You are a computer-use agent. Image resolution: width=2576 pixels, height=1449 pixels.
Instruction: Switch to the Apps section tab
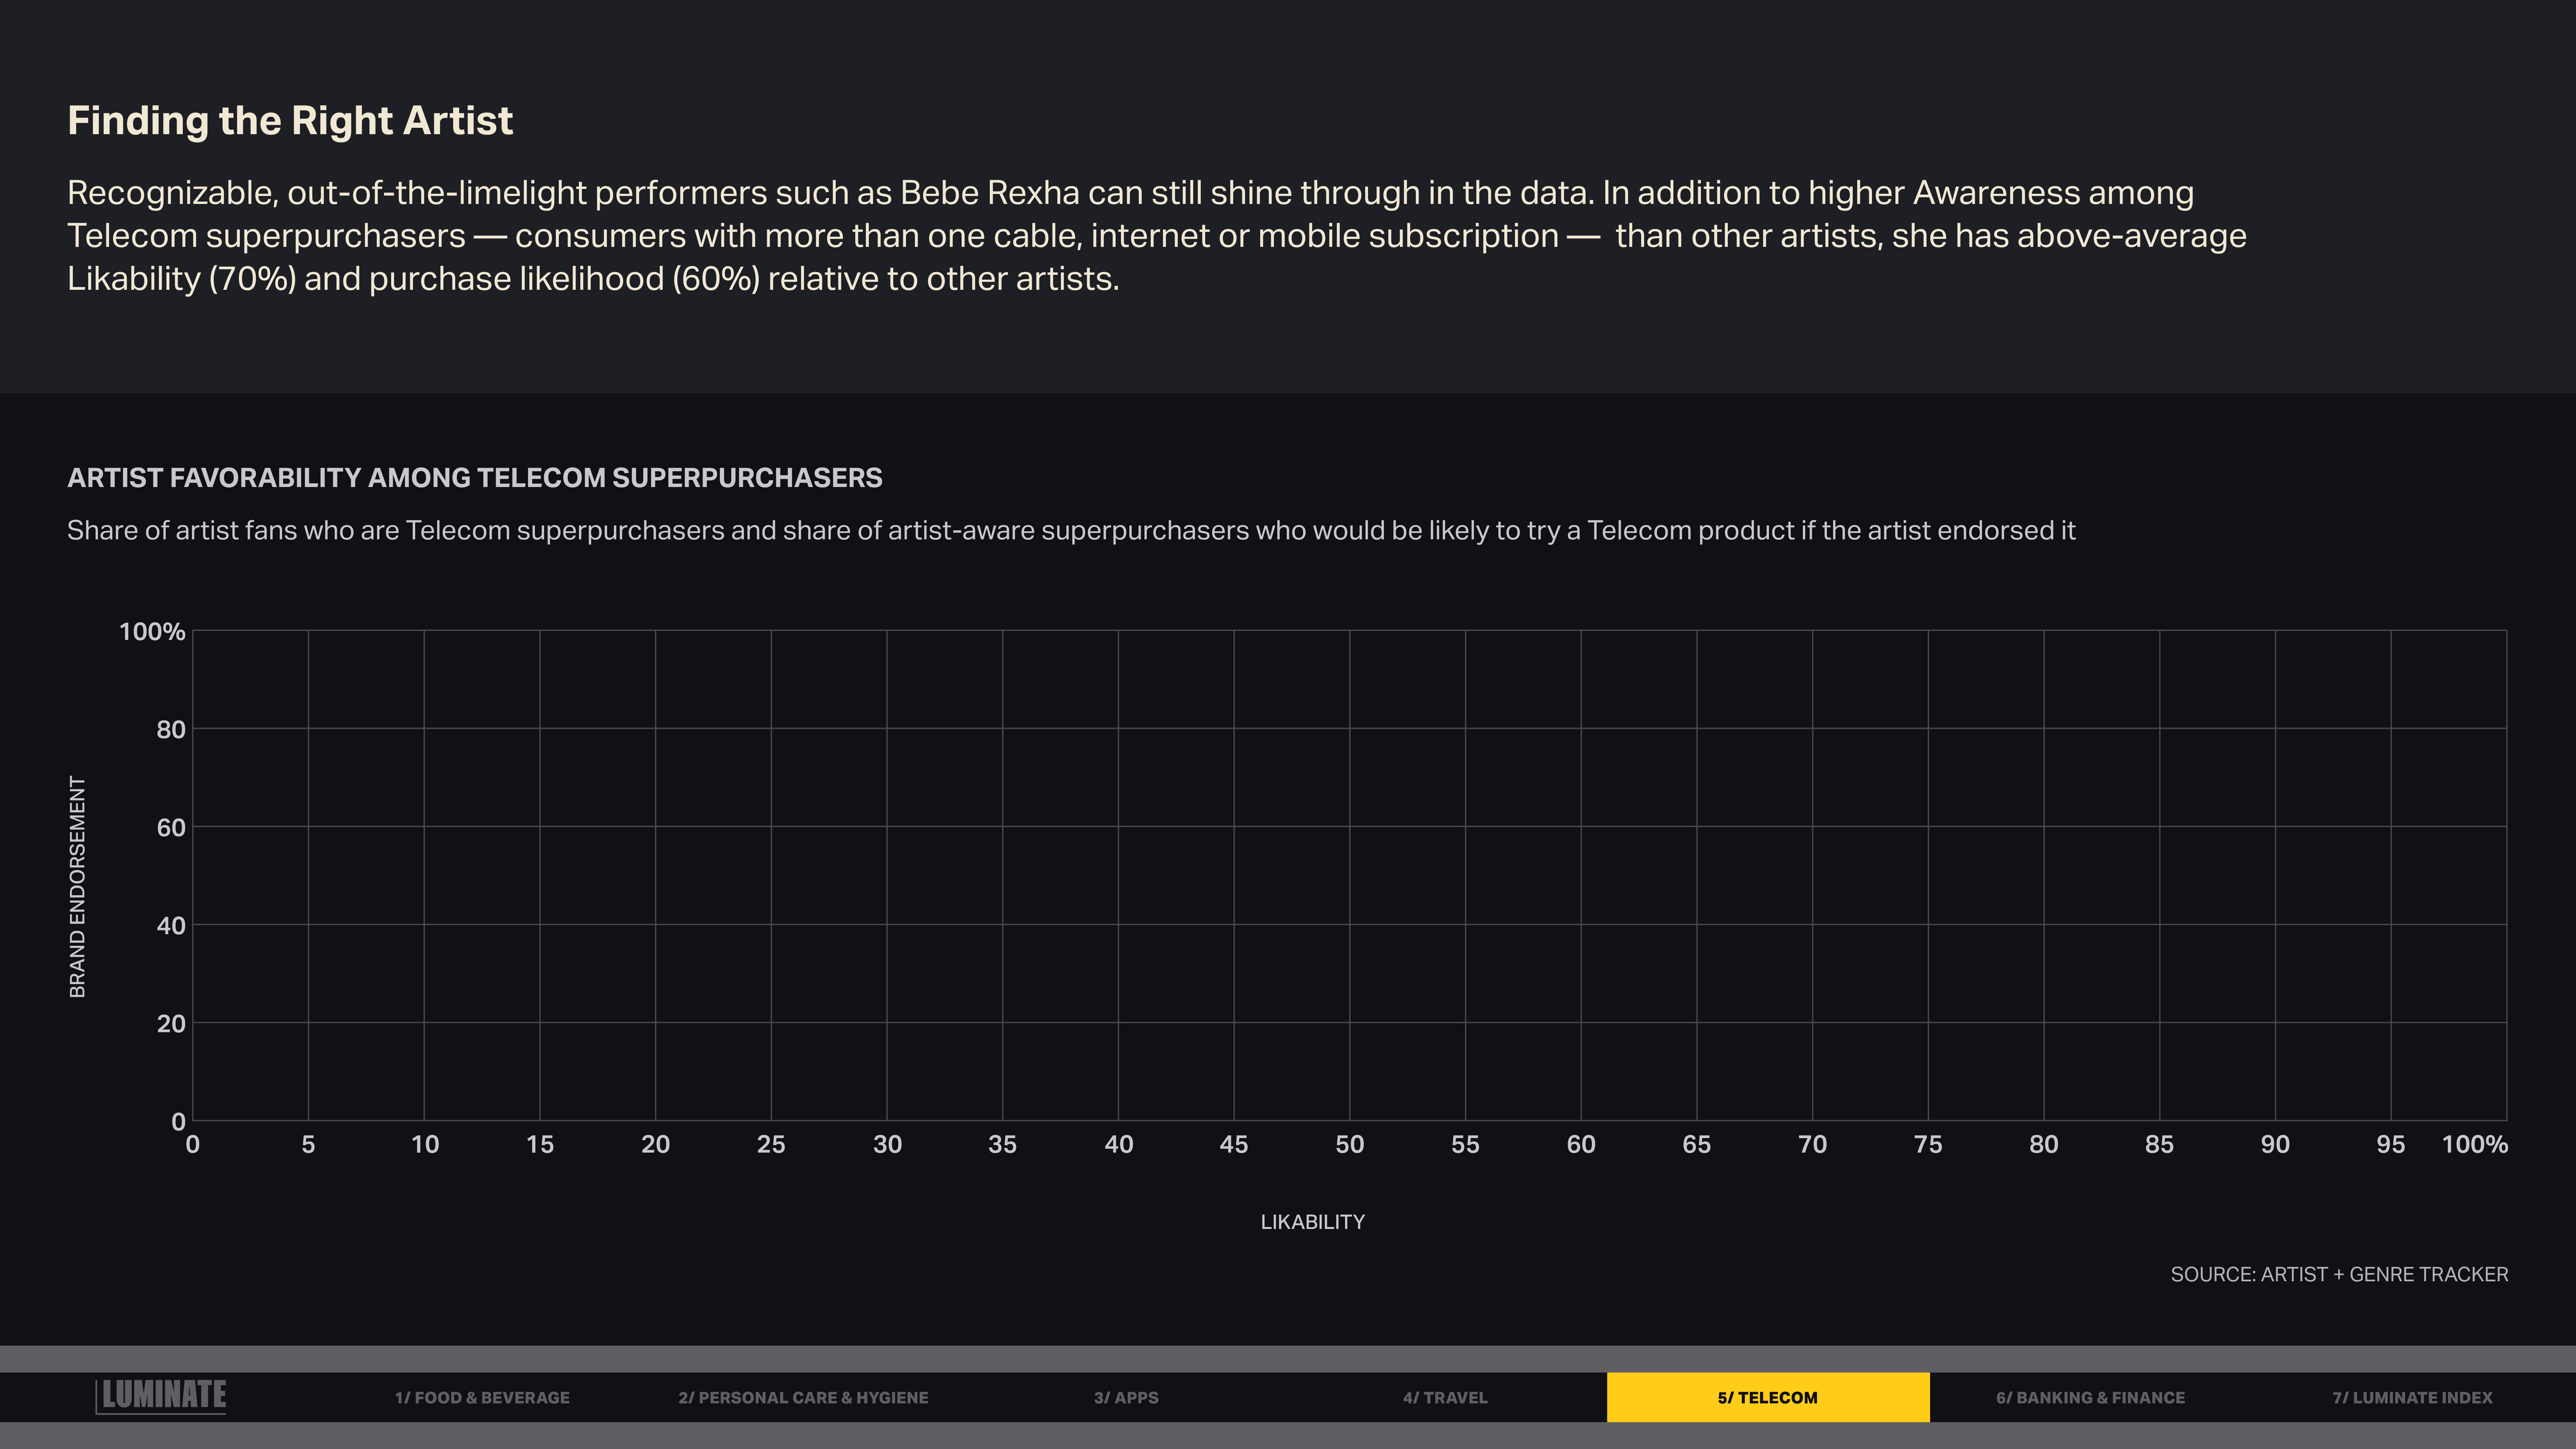coord(1126,1397)
